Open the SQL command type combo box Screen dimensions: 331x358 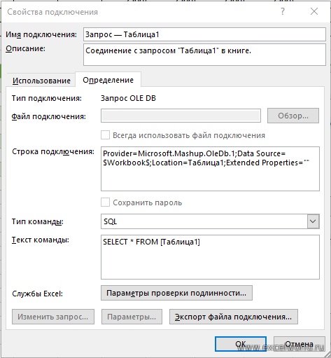[x=210, y=221]
